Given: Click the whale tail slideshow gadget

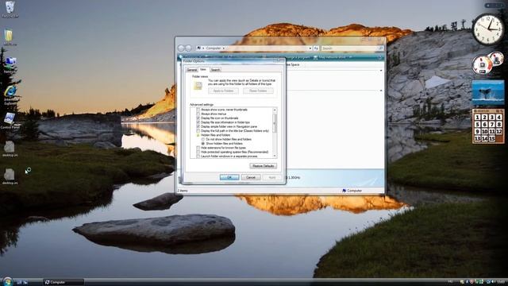Looking at the screenshot, I should 488,92.
